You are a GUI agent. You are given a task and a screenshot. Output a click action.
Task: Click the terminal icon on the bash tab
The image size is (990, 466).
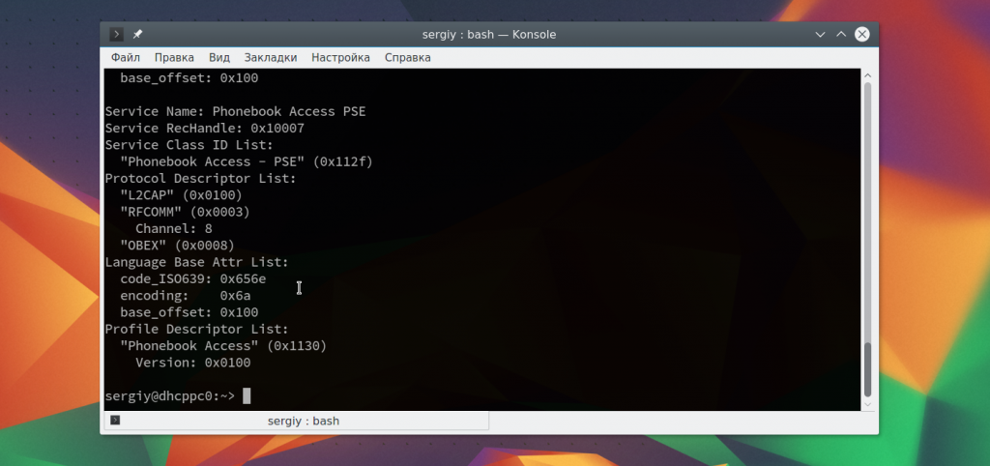click(115, 421)
